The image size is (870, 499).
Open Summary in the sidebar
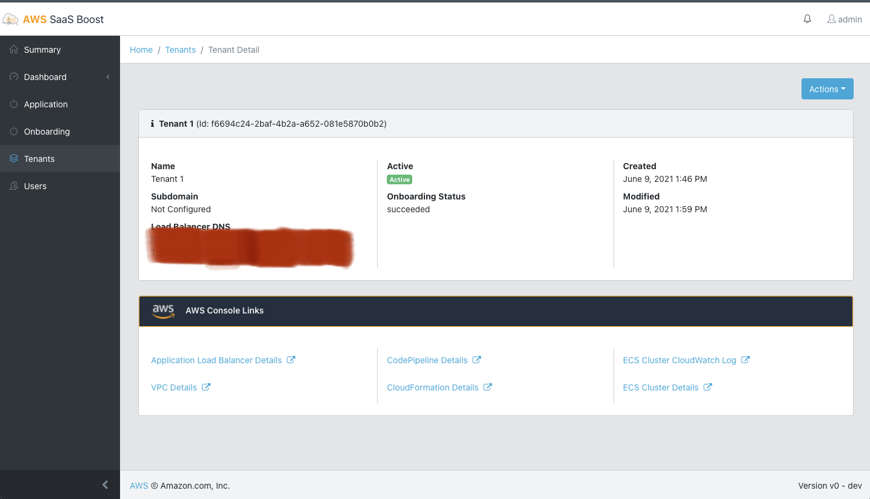[x=60, y=50]
